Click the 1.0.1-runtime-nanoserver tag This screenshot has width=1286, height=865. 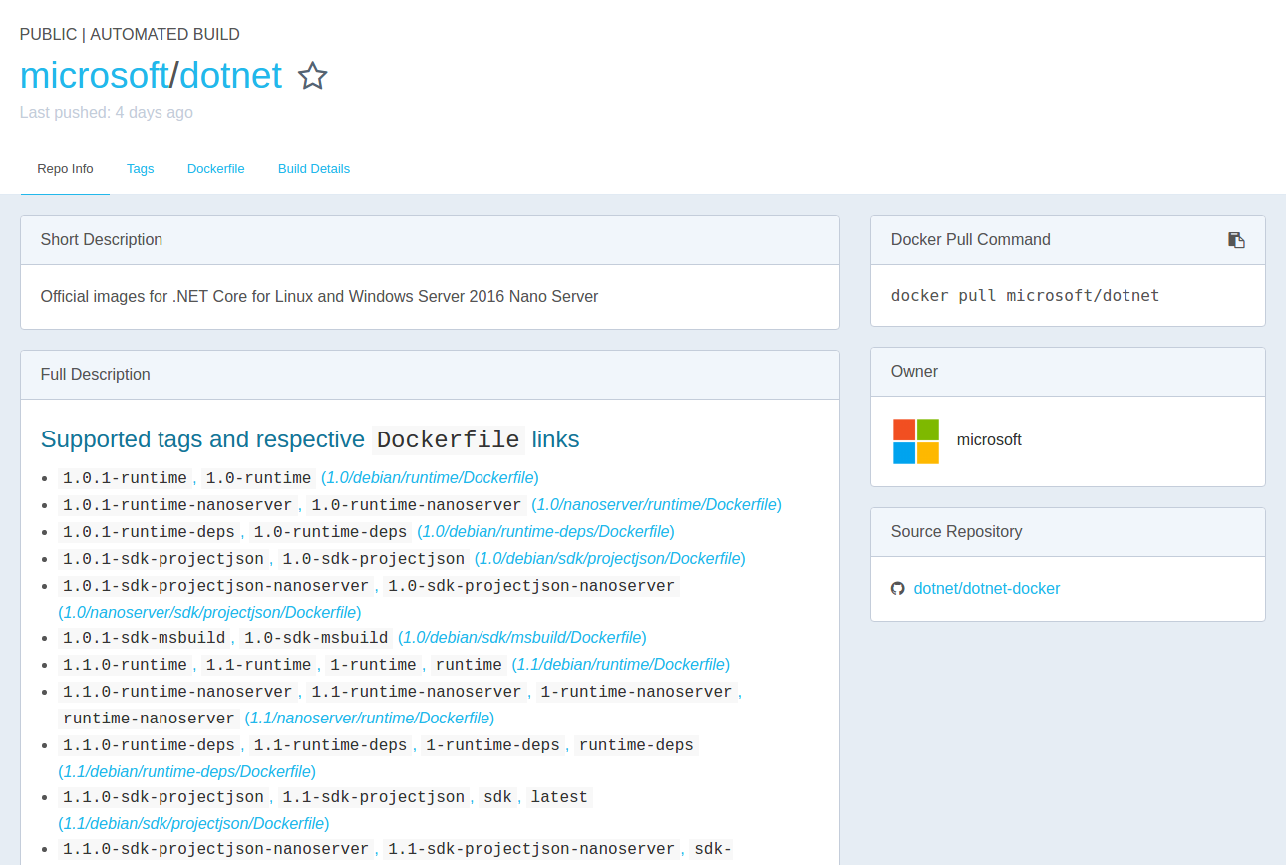tap(177, 504)
